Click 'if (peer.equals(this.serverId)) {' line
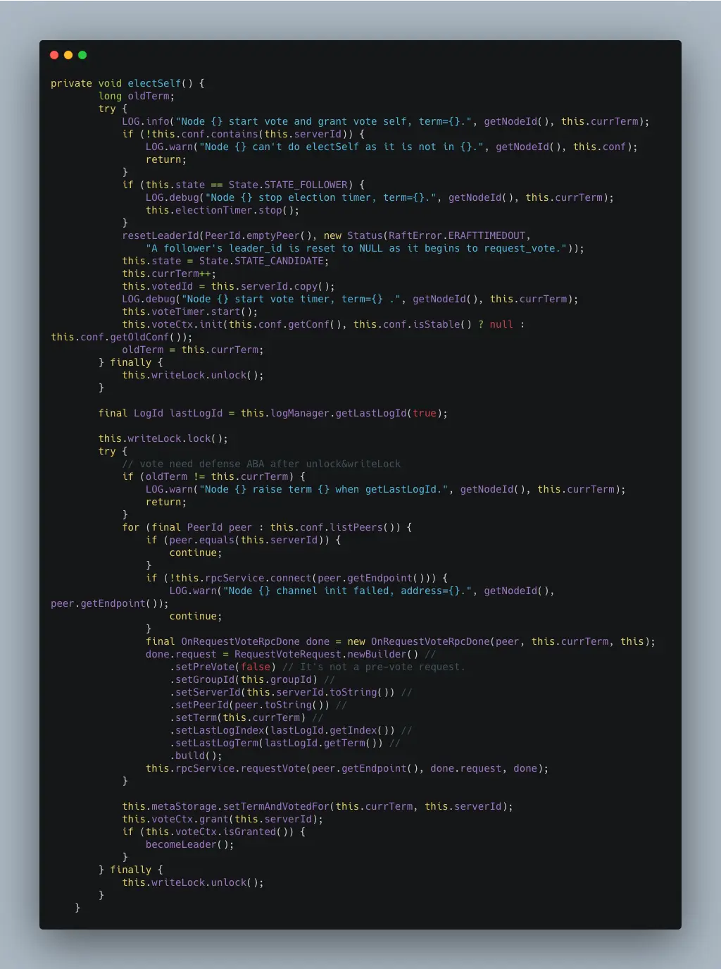The height and width of the screenshot is (969, 721). (x=244, y=540)
